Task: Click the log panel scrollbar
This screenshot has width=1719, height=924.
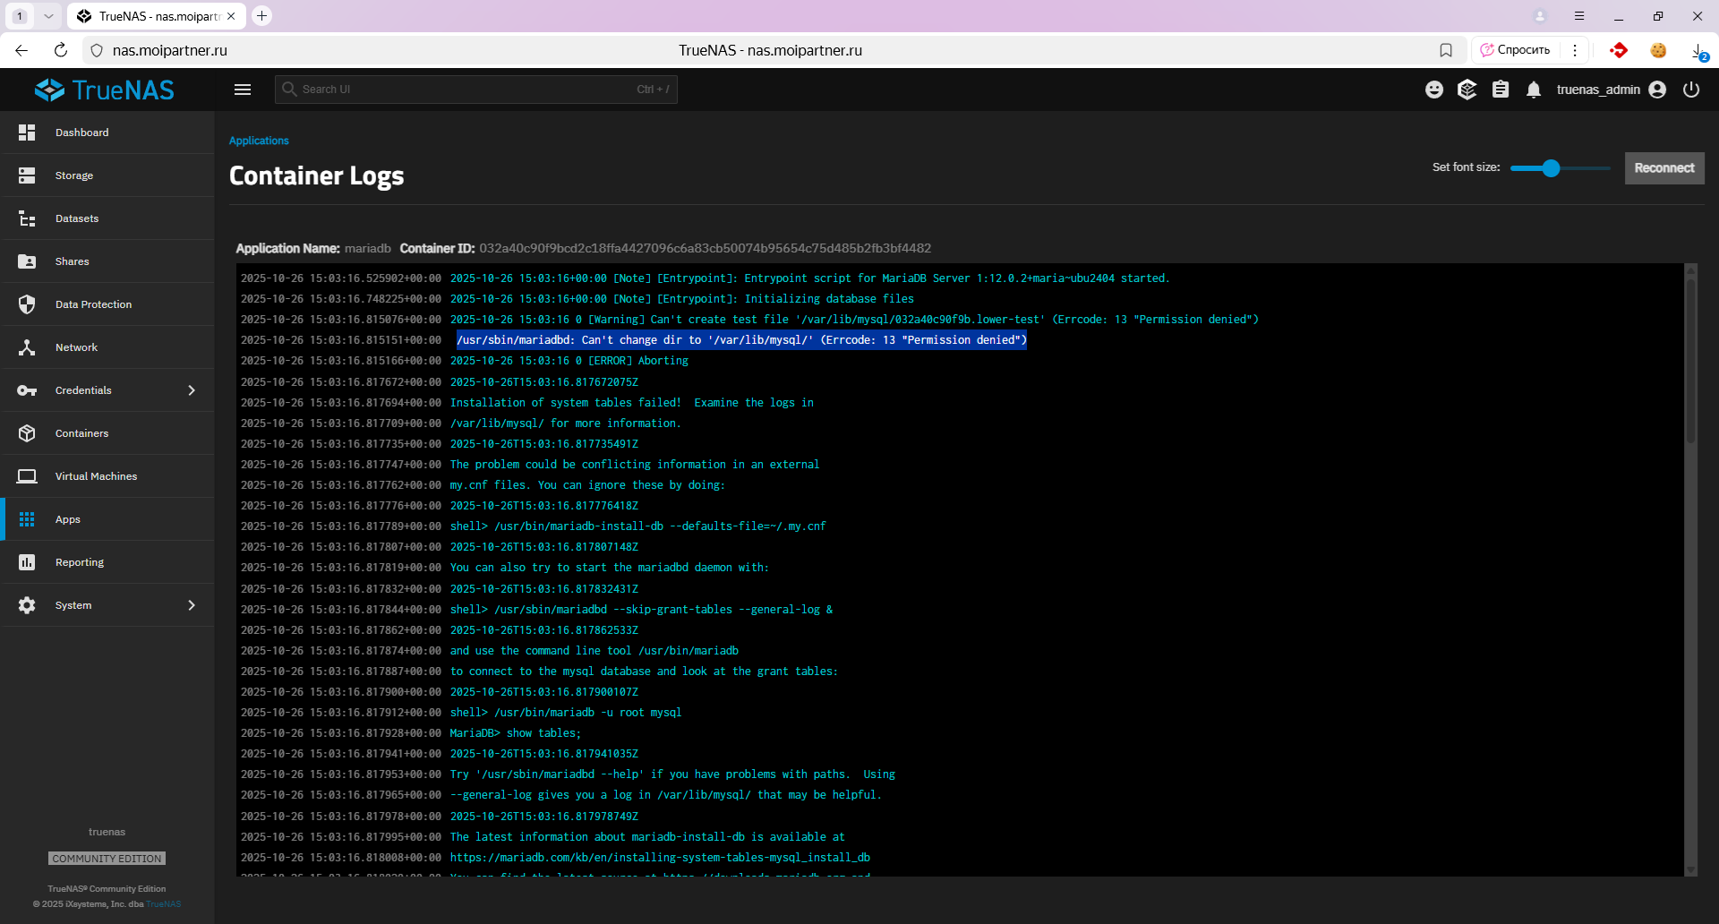Action: (x=1690, y=358)
